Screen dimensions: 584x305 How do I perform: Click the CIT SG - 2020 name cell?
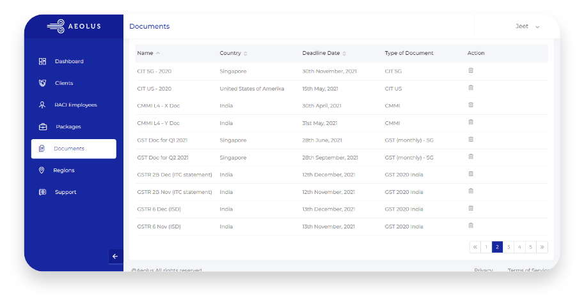coord(154,71)
